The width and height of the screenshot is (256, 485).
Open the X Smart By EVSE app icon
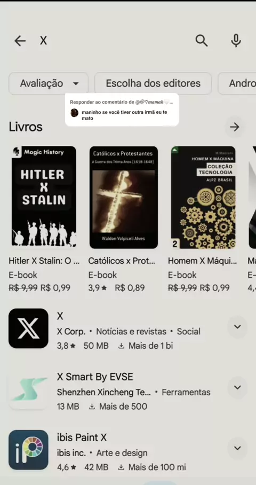28,389
